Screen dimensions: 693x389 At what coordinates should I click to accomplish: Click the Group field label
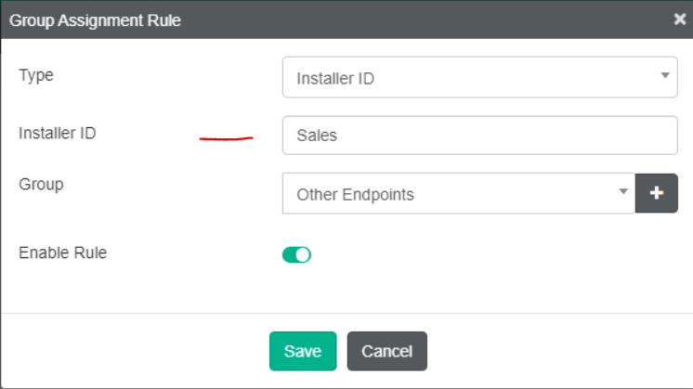41,184
